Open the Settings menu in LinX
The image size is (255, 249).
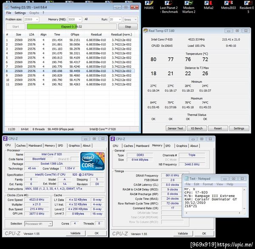(20, 13)
